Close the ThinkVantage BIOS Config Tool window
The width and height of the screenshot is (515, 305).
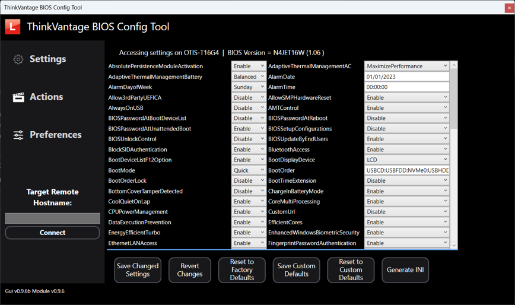click(x=510, y=8)
